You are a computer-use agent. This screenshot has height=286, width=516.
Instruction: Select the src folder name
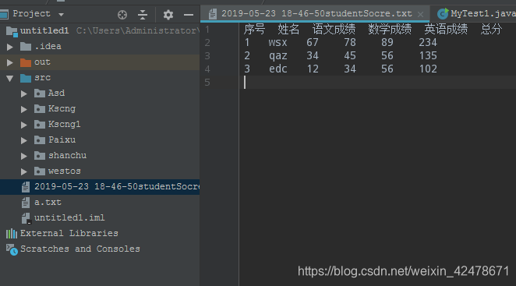coord(42,78)
